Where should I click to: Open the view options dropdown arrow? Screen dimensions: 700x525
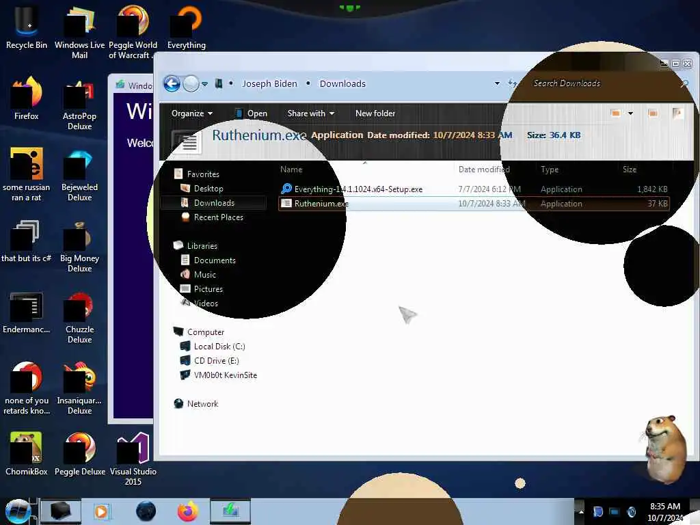(x=630, y=113)
